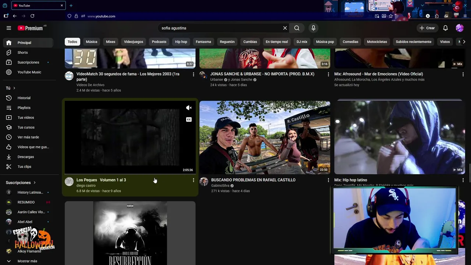Select the Videojuegos filter chip

(134, 42)
